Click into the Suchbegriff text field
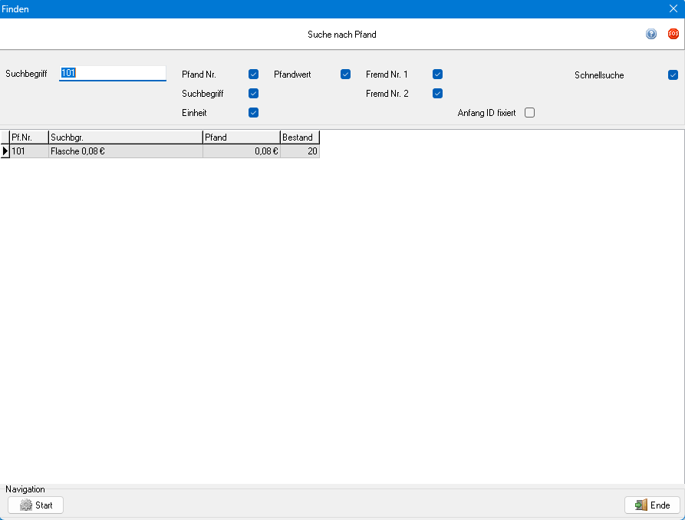This screenshot has height=520, width=685. click(x=113, y=73)
